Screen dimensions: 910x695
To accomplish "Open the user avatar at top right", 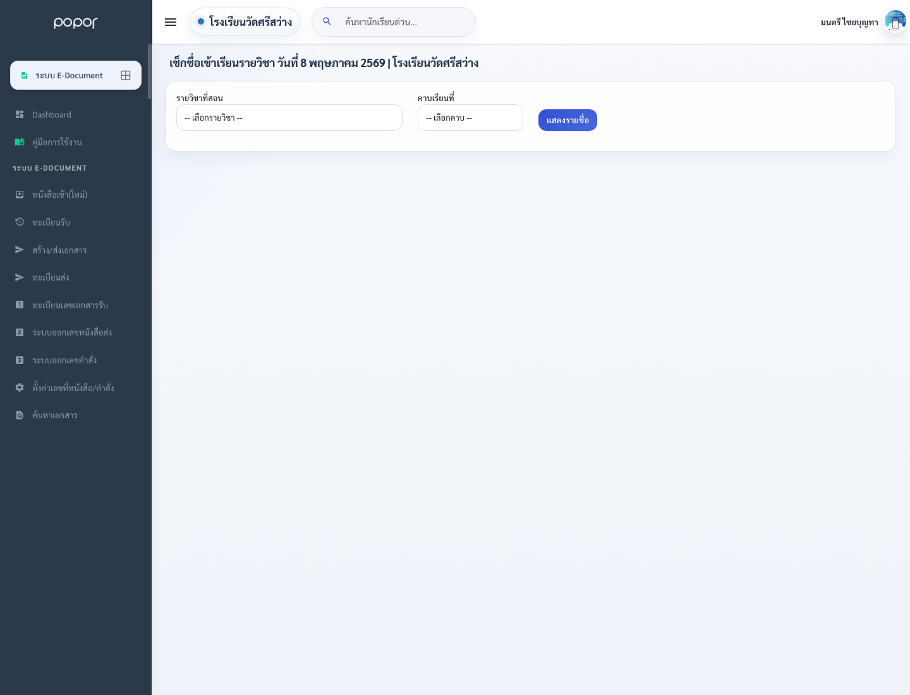I will [895, 21].
